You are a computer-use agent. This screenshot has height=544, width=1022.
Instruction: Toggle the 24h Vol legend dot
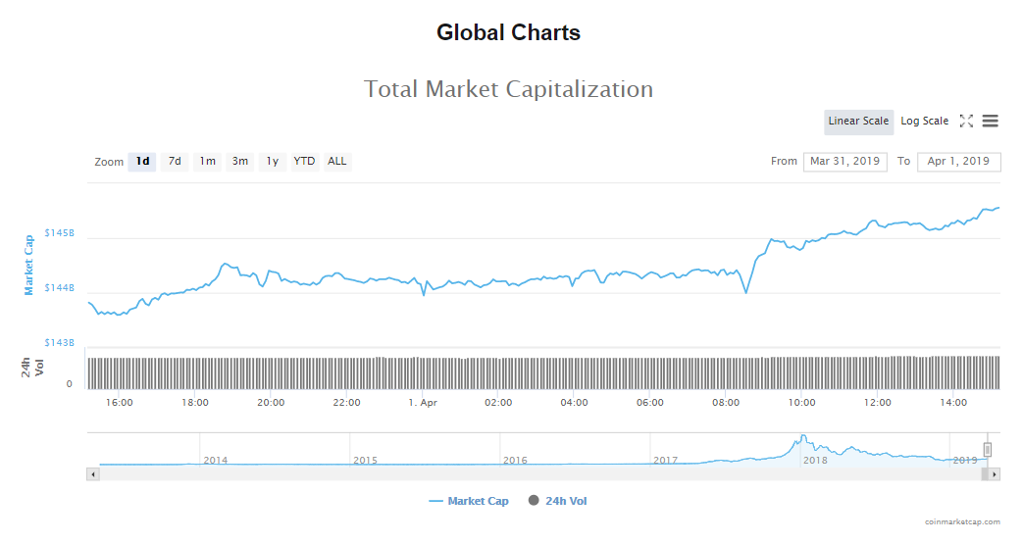coord(534,501)
